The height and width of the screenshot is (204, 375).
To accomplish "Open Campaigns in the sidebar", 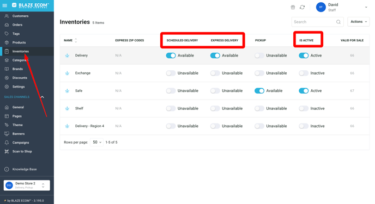I will [x=21, y=143].
